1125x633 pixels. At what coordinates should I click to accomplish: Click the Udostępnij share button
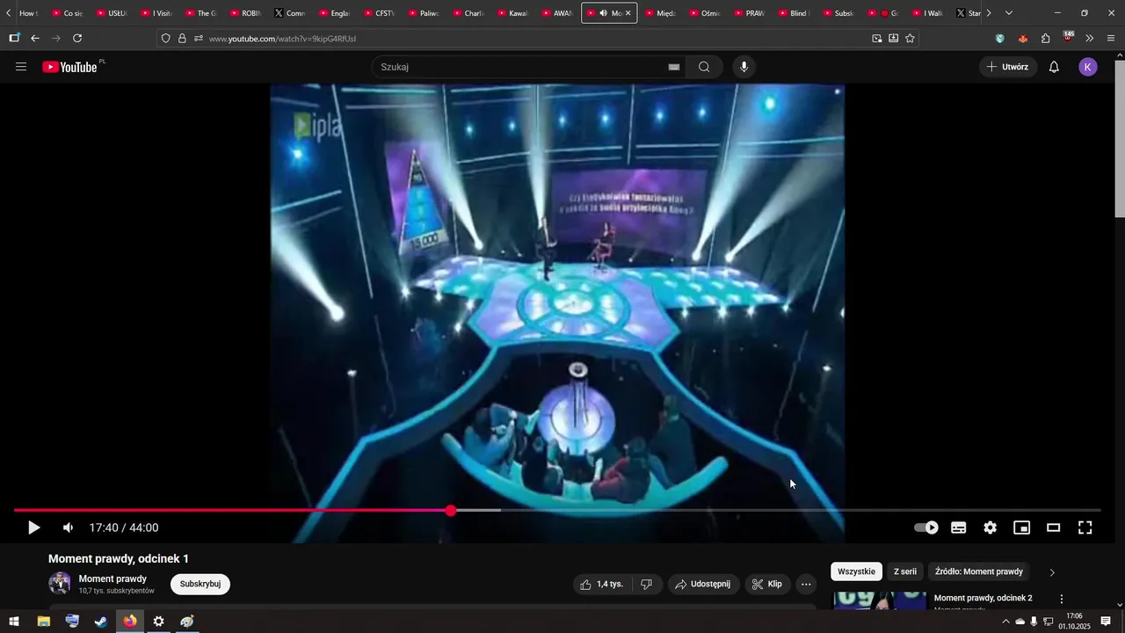click(x=703, y=584)
